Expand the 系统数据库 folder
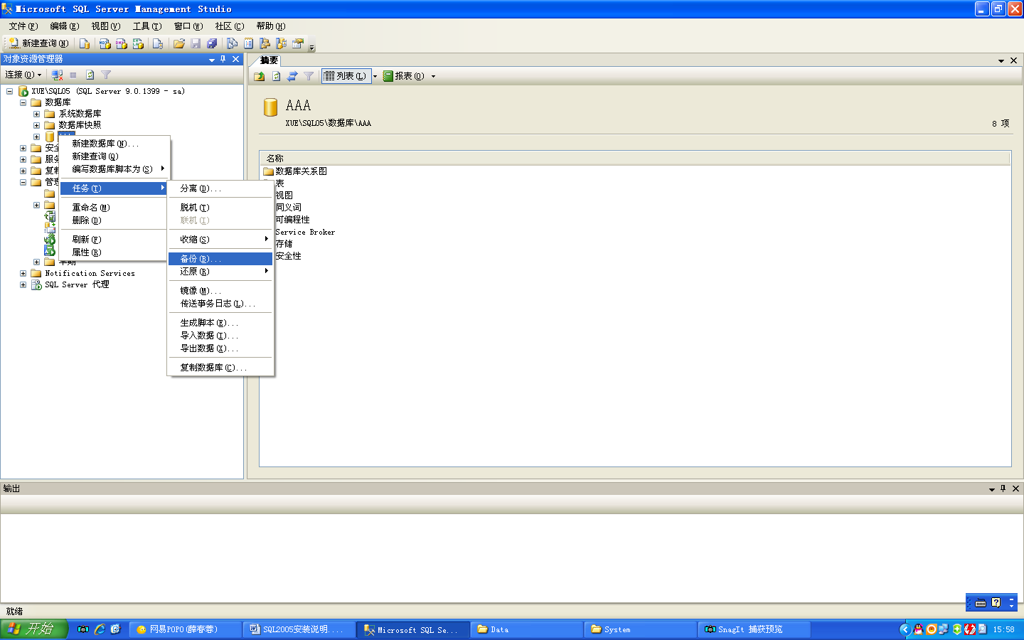Viewport: 1024px width, 640px height. (36, 114)
